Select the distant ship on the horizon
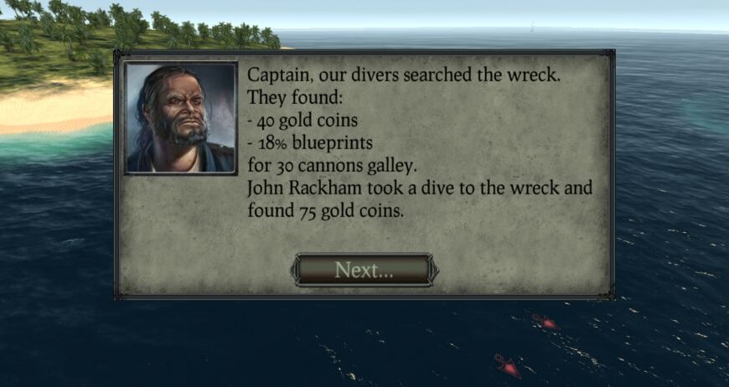The width and height of the screenshot is (729, 387). click(x=533, y=26)
